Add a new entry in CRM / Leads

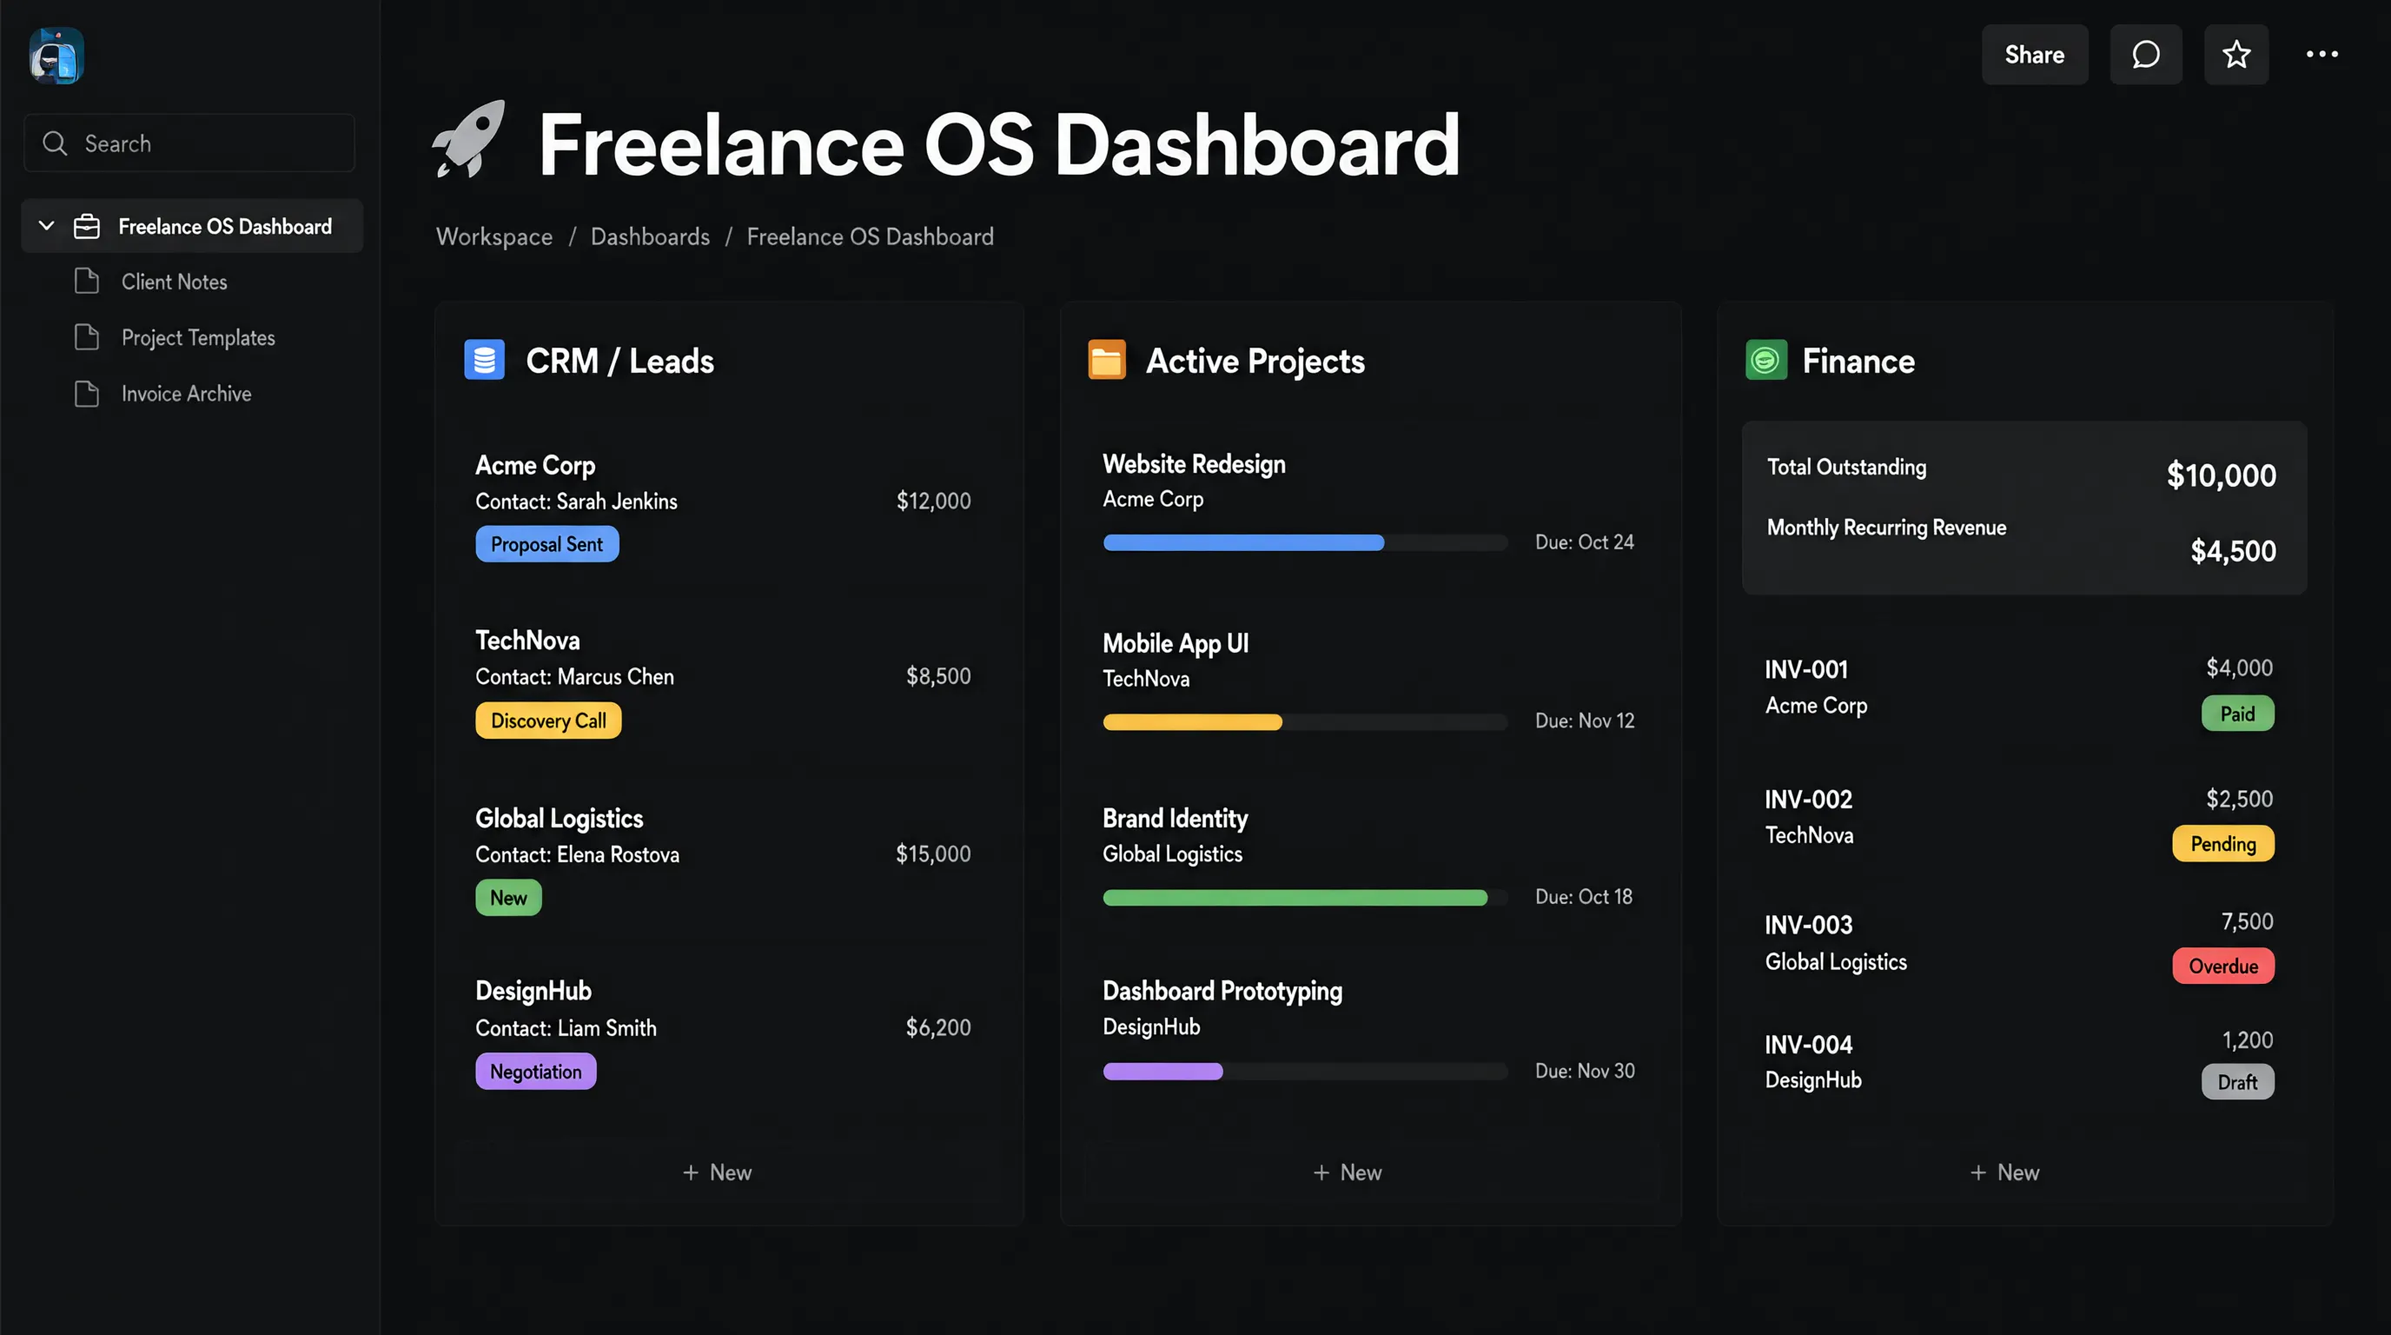point(718,1172)
